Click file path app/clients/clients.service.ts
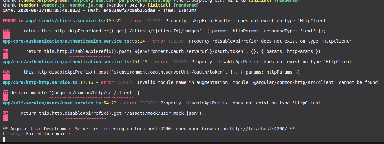Image resolution: width=384 pixels, height=144 pixels. (x=65, y=21)
